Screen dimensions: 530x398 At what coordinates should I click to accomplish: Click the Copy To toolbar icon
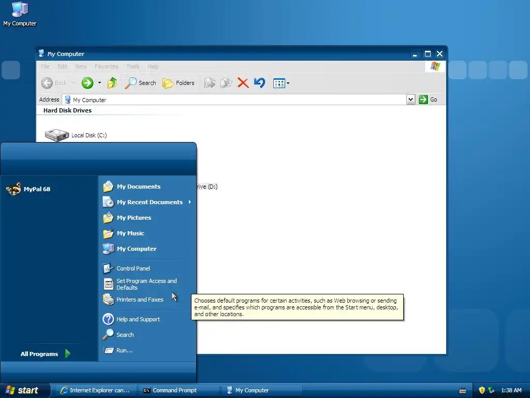226,83
